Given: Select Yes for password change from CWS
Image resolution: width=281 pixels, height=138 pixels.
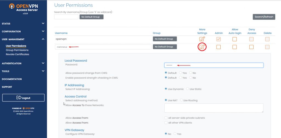Looking at the screenshot, I should pos(181,73).
